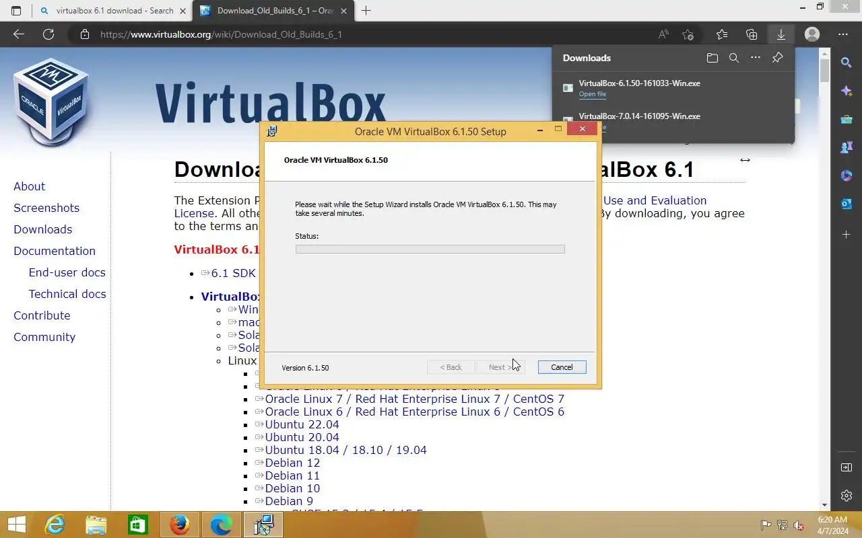Open the sidebar Tools briefcase icon
The image size is (862, 538).
[x=847, y=119]
